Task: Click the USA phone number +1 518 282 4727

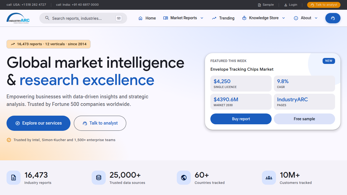Action: (34, 5)
